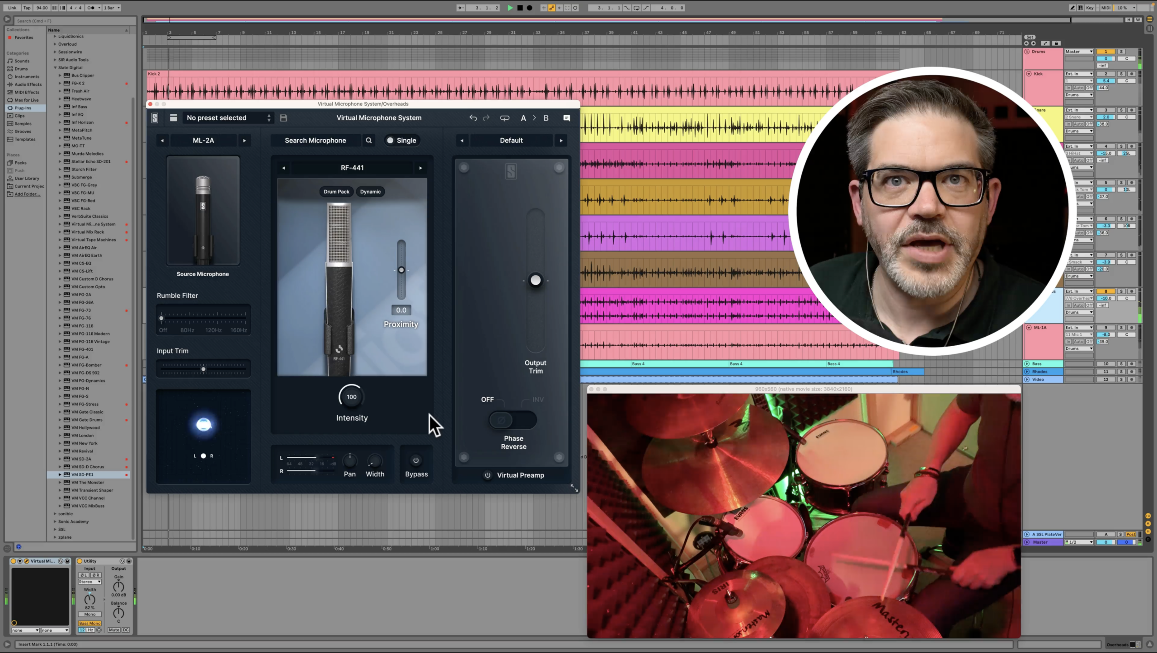Toggle the Virtual Preamp power button
This screenshot has width=1157, height=653.
pos(488,475)
